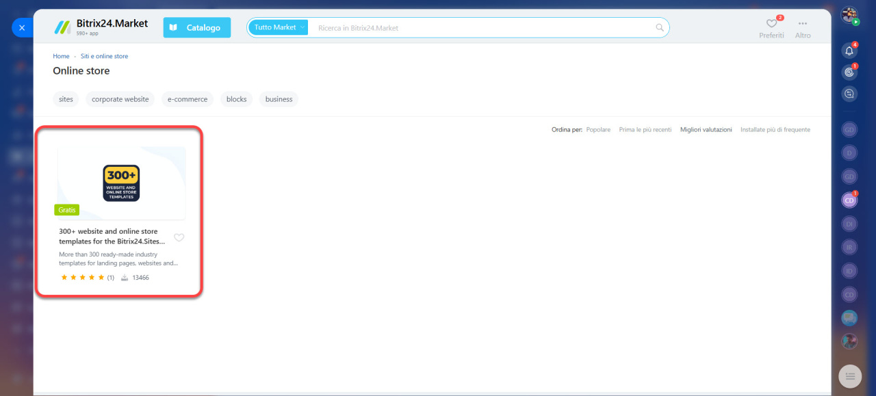Sort by Prima le più recenti

[645, 129]
